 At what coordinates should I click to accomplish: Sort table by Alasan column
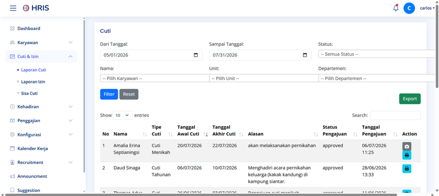315,134
